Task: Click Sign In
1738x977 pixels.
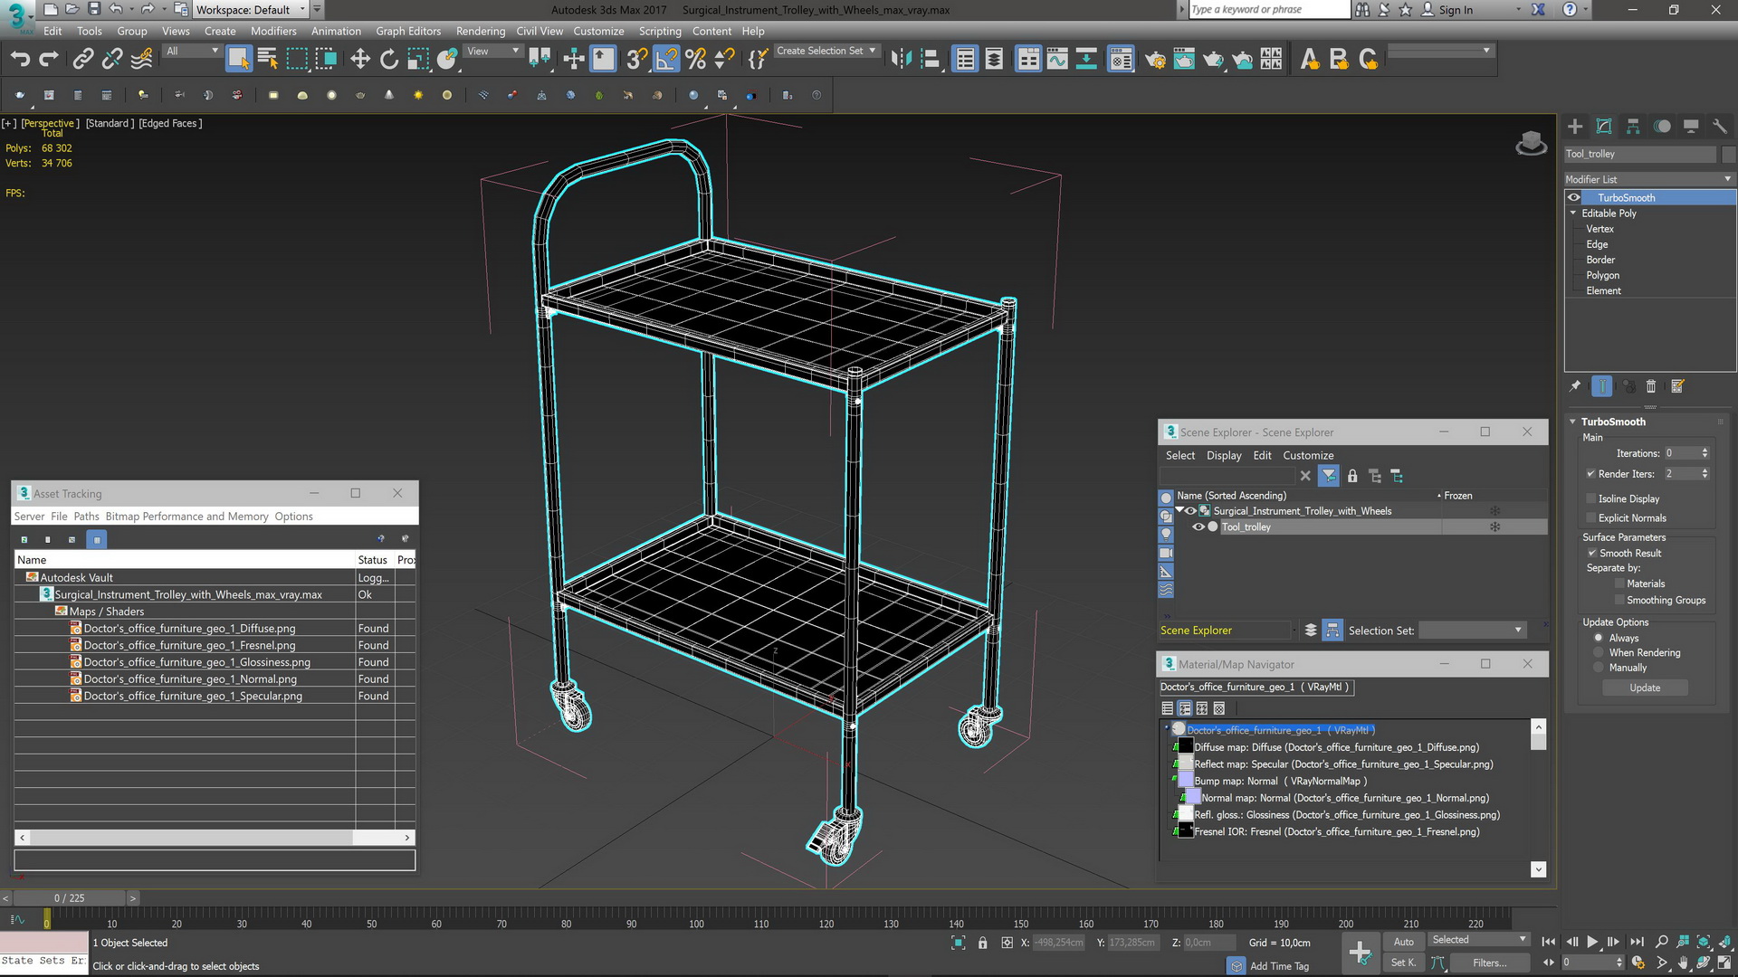Action: 1456,10
